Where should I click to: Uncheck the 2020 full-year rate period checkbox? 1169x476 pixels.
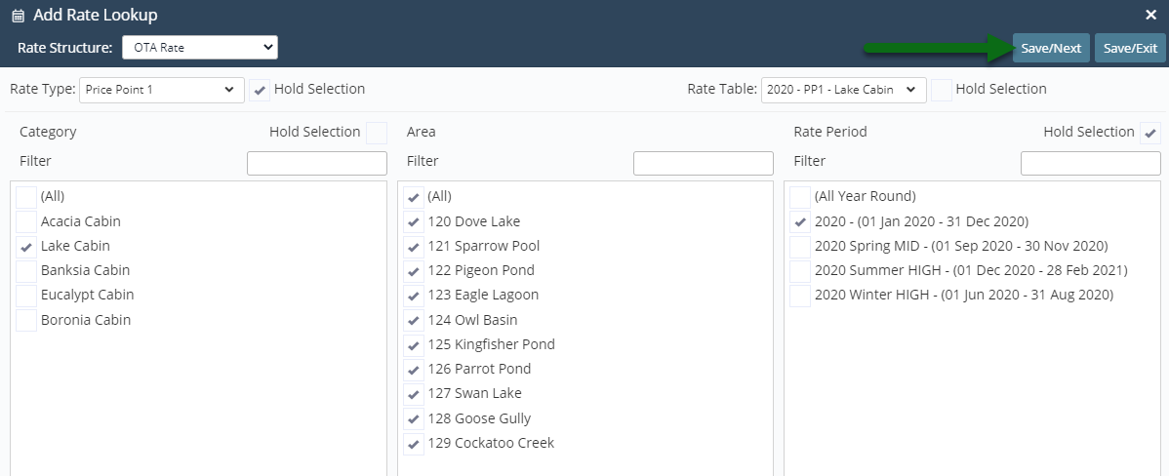click(x=800, y=222)
